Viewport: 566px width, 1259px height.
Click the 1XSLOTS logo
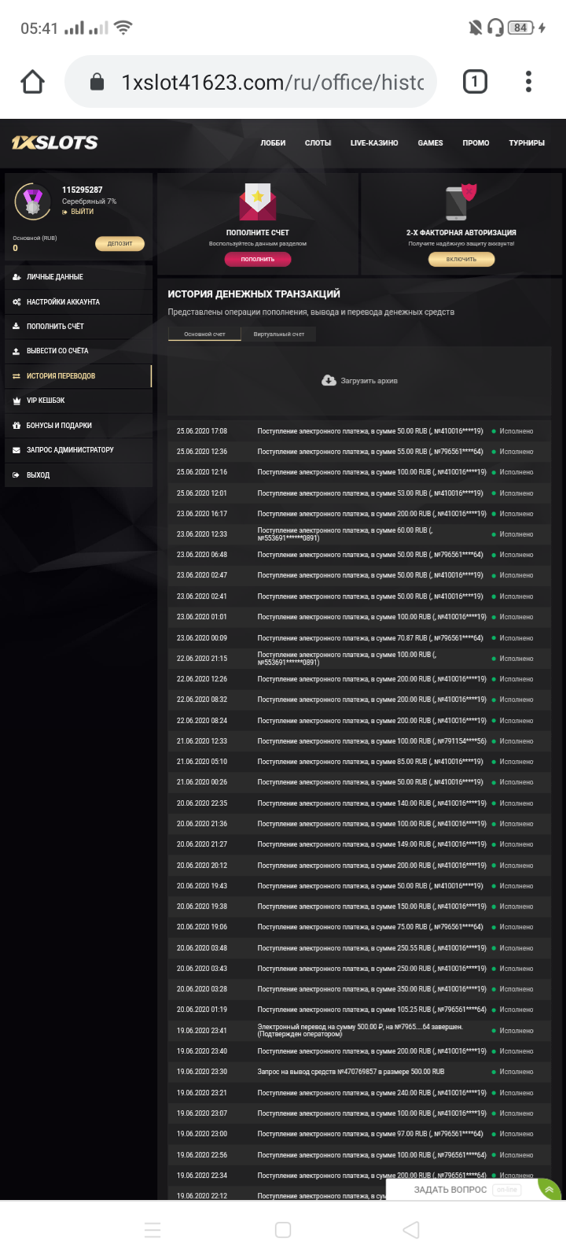tap(55, 142)
